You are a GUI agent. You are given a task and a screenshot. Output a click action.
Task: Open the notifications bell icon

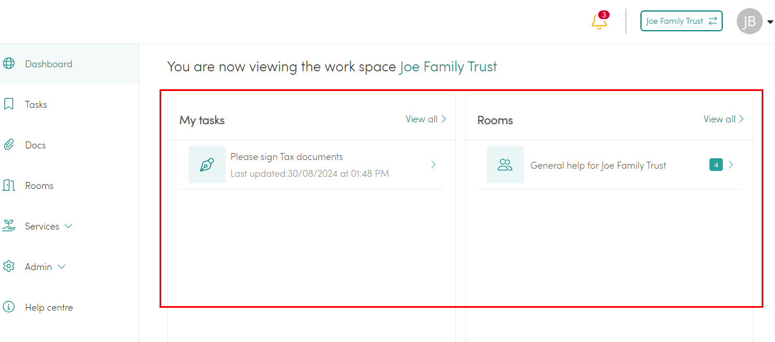click(599, 22)
